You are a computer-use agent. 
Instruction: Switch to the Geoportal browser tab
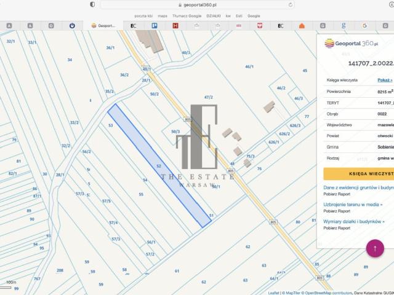tap(102, 26)
